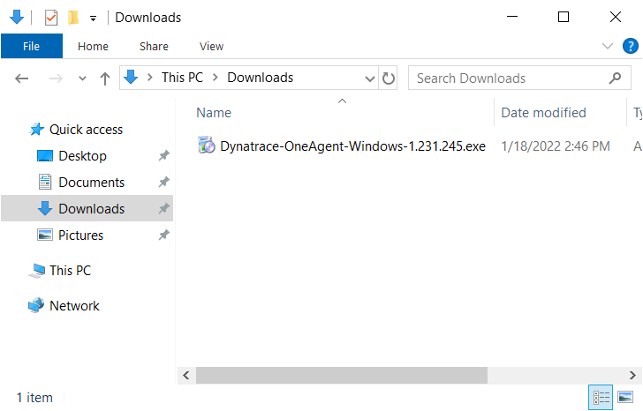Click the Dynatrace OneAgent installer icon
Viewport: 643px width, 411px height.
(207, 146)
